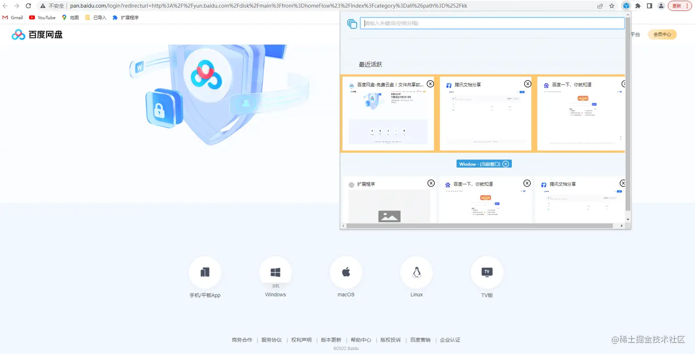Open the 商务合作 footer link
The image size is (695, 354).
click(x=242, y=340)
